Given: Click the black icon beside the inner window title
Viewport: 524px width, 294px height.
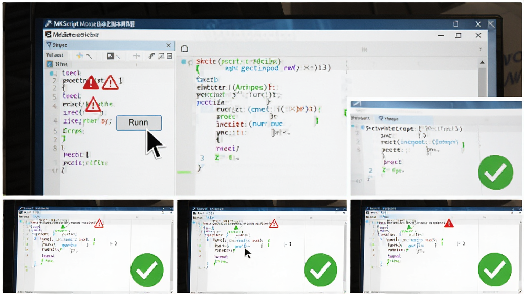Looking at the screenshot, I should coord(49,34).
